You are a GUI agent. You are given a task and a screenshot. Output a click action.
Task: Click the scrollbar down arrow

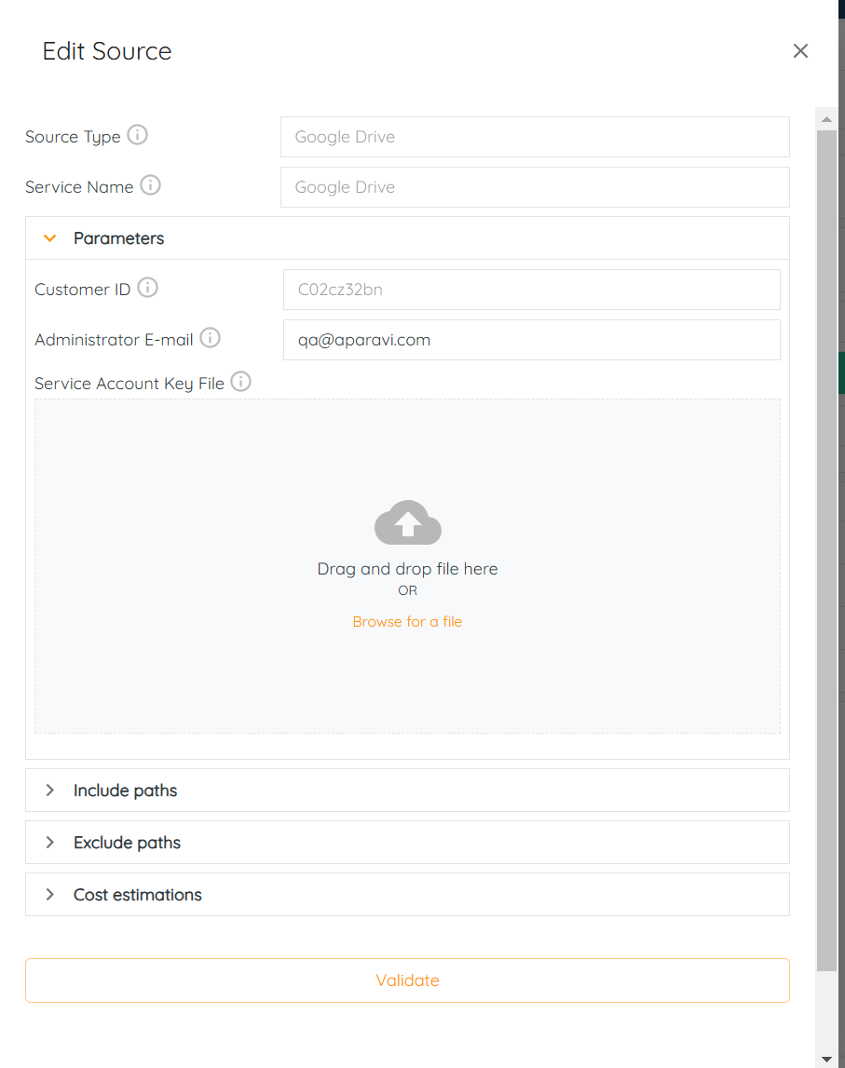(x=825, y=1058)
